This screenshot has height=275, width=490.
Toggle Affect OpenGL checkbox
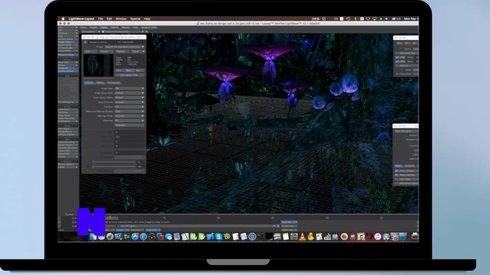click(x=397, y=175)
